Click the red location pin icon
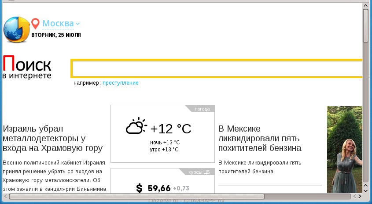The height and width of the screenshot is (204, 372). (x=35, y=24)
